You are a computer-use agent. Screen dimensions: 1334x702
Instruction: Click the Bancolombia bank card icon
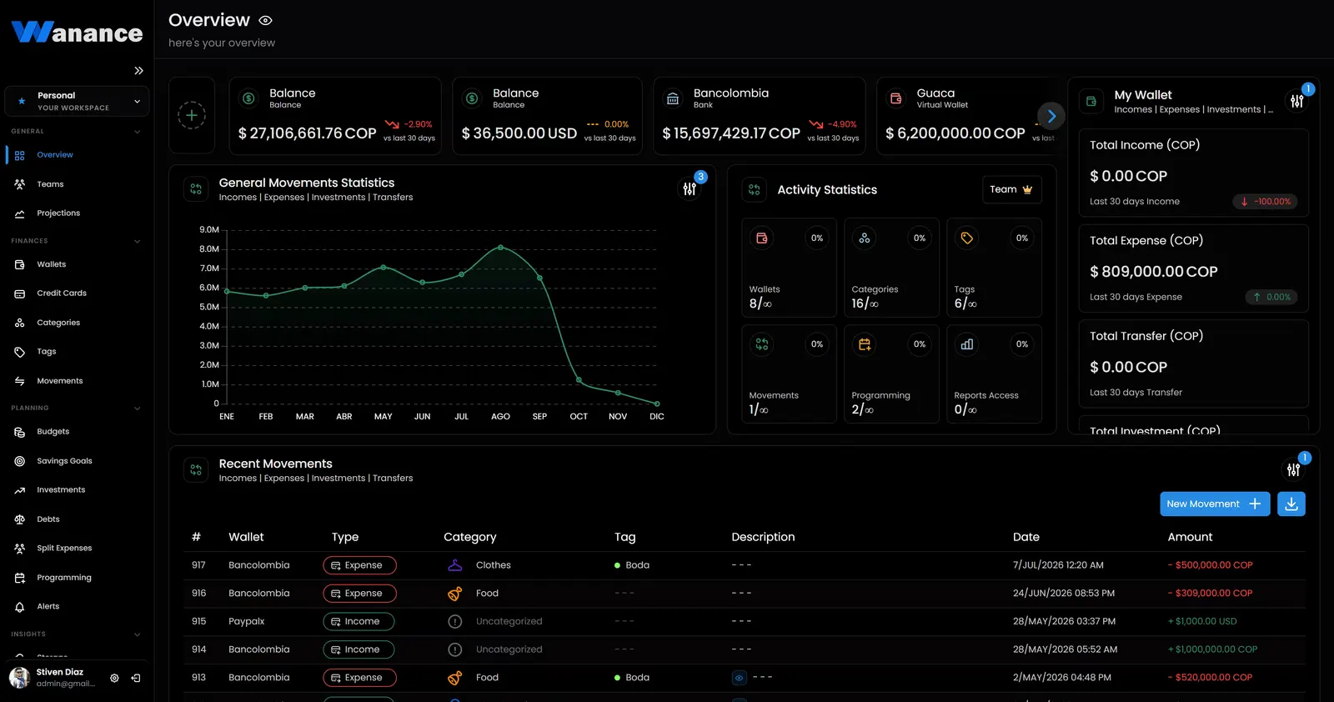point(673,99)
